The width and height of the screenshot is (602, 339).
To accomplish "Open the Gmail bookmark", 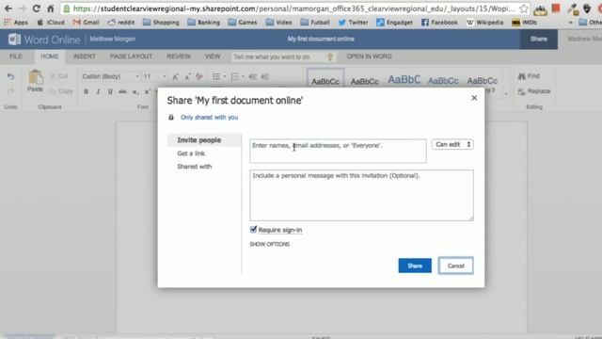I will pyautogui.click(x=87, y=23).
